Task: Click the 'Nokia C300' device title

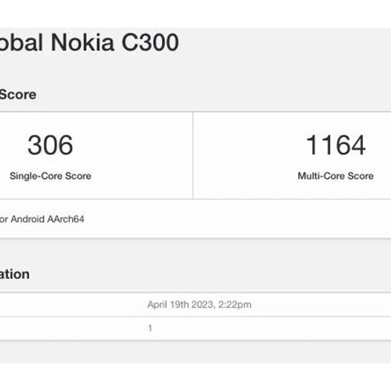Action: point(115,42)
